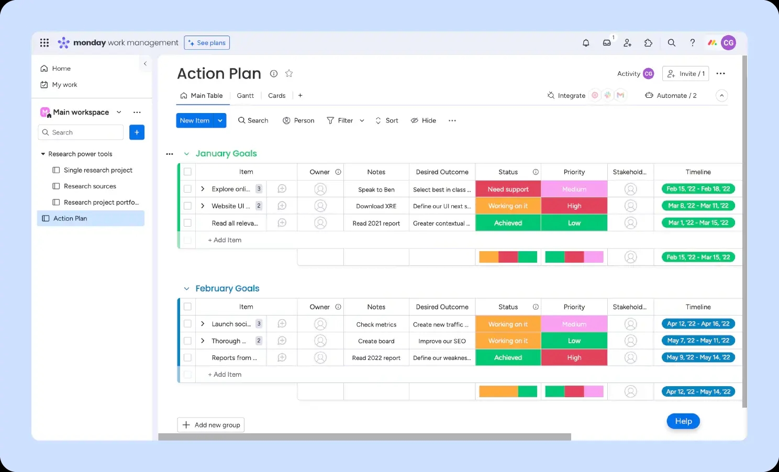779x472 pixels.
Task: Open the help question mark icon
Action: tap(692, 43)
